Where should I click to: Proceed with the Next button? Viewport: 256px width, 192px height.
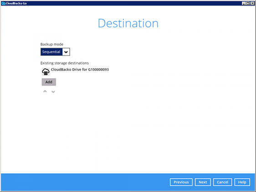pos(203,182)
